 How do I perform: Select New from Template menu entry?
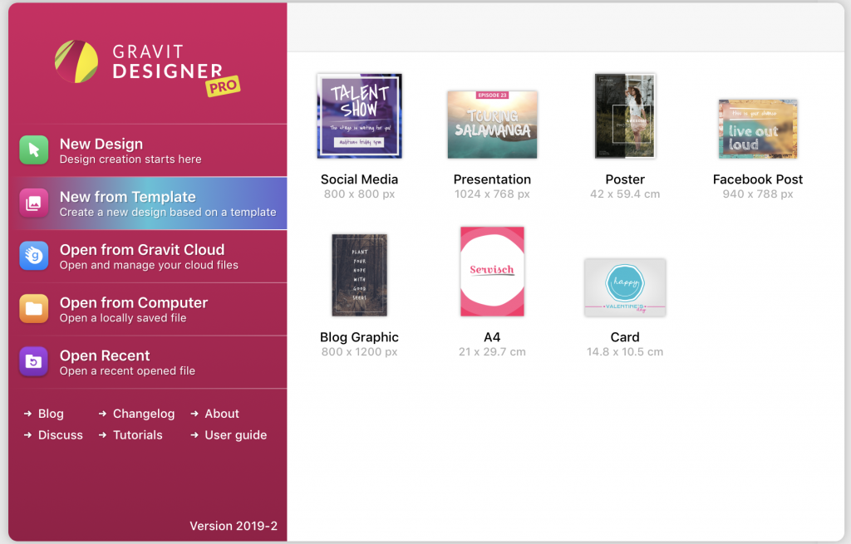pyautogui.click(x=148, y=203)
